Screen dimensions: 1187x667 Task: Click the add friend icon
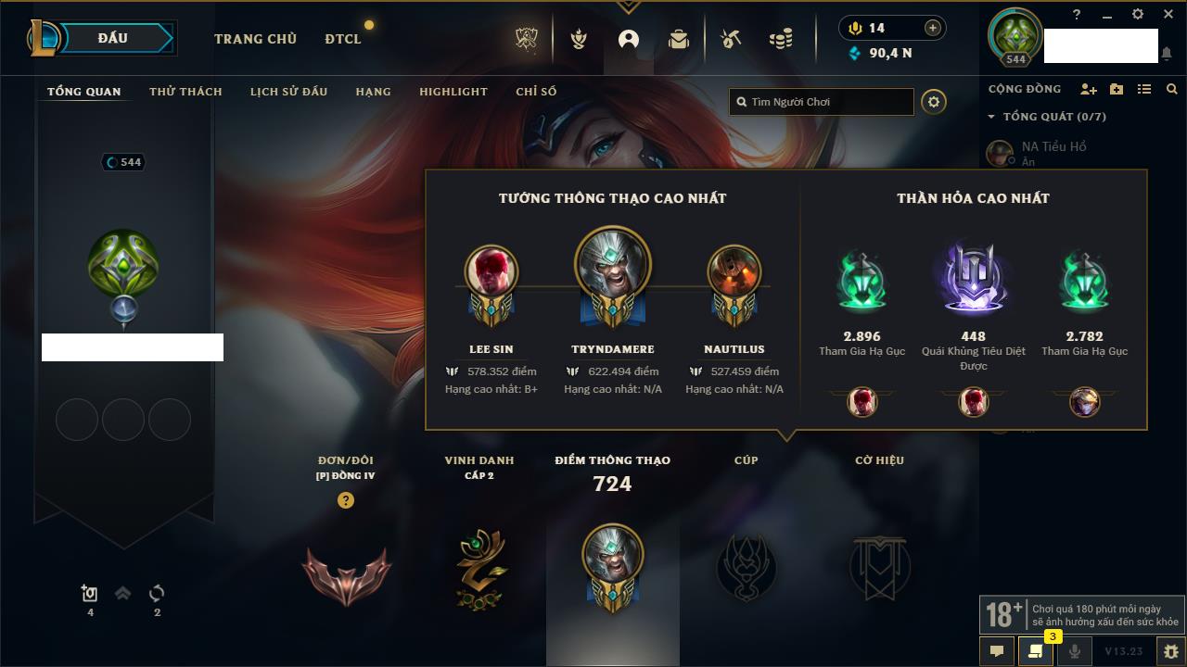pyautogui.click(x=1089, y=89)
